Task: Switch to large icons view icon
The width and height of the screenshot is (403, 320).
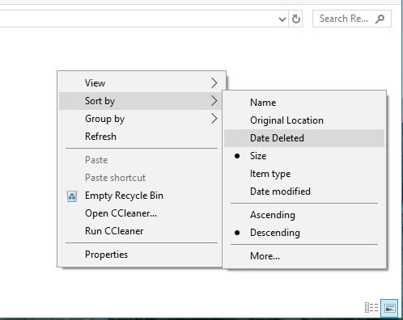Action: [389, 308]
